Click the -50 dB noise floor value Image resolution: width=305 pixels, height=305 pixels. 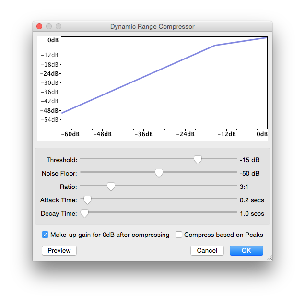[249, 173]
